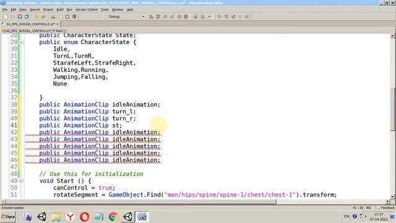
Task: Open the yellow folder taskbar icon
Action: 56,217
